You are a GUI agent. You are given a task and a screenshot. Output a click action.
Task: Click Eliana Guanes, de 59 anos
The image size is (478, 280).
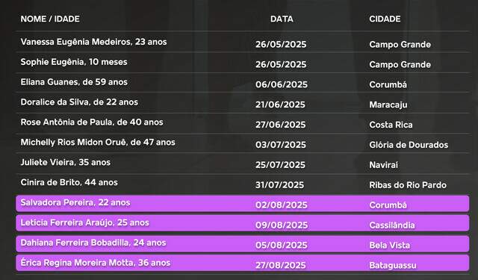74,82
